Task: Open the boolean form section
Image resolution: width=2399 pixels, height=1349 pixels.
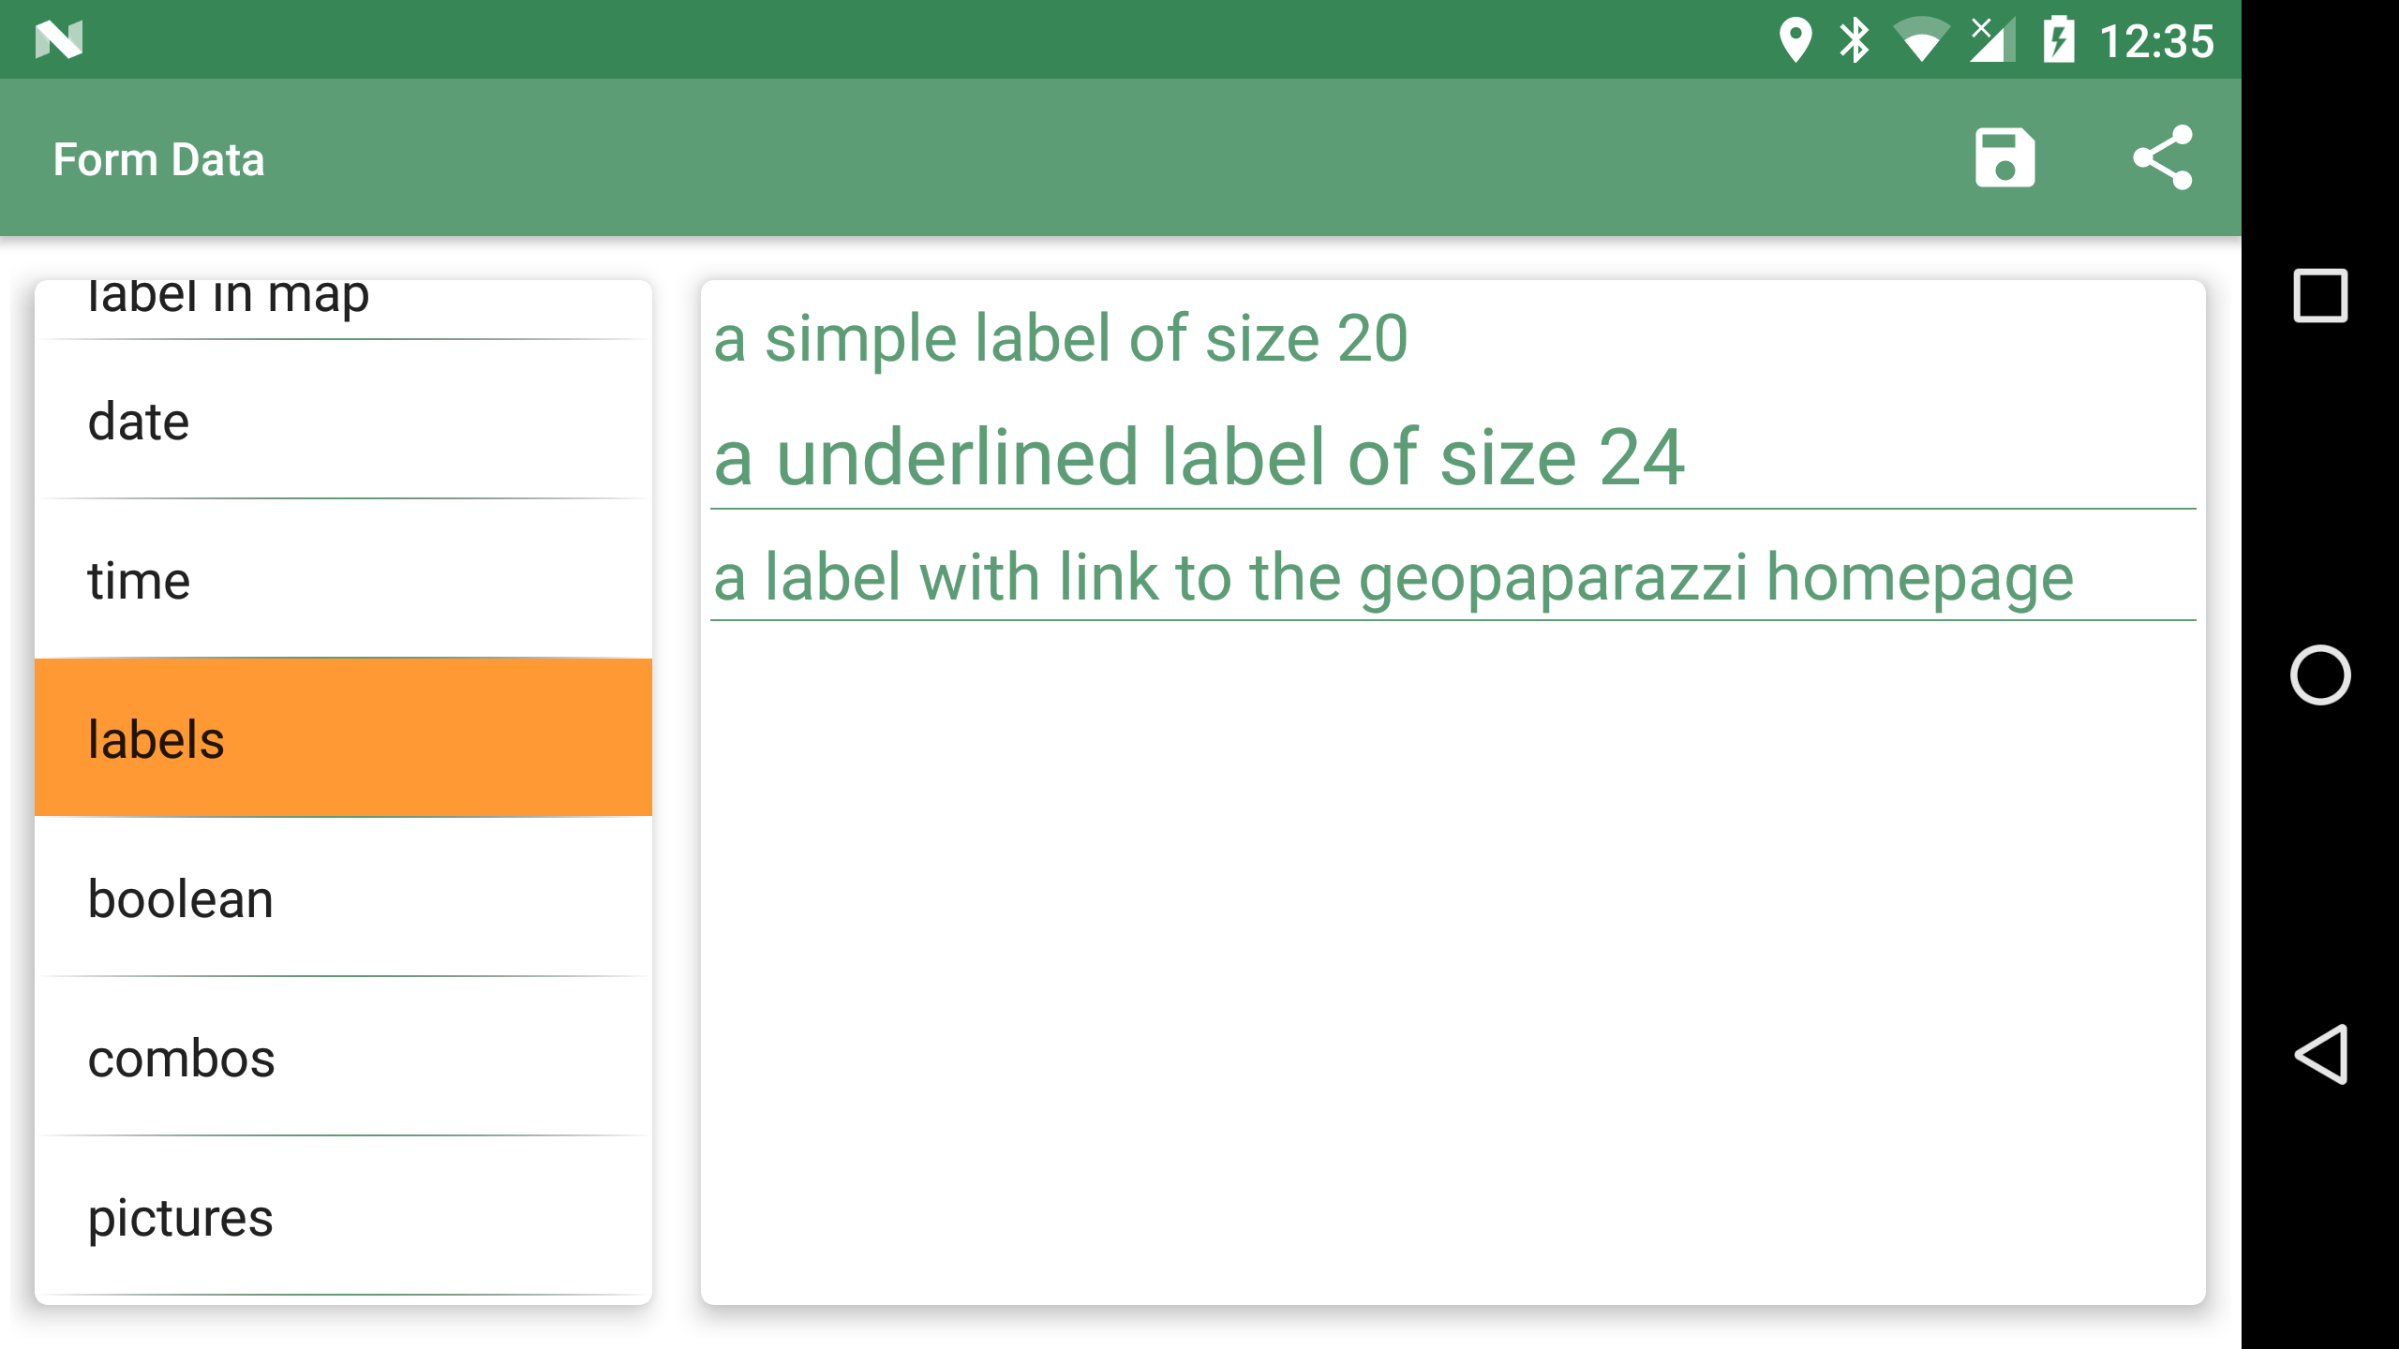Action: 343,898
